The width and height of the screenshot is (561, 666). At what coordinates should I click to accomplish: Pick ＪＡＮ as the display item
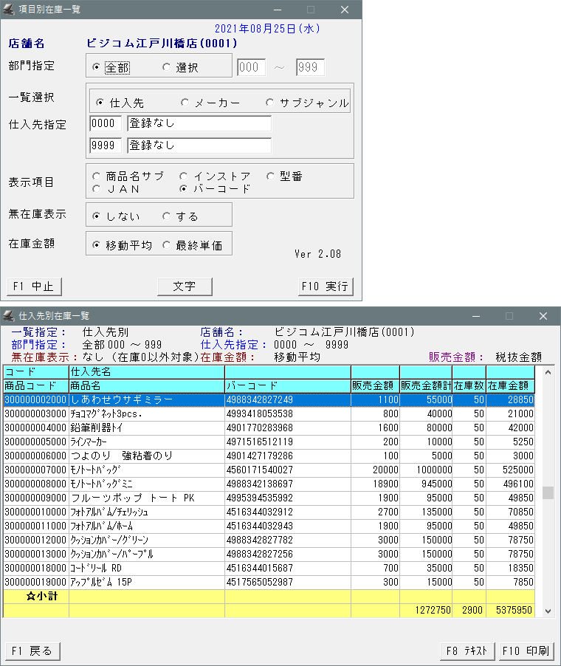coord(97,189)
